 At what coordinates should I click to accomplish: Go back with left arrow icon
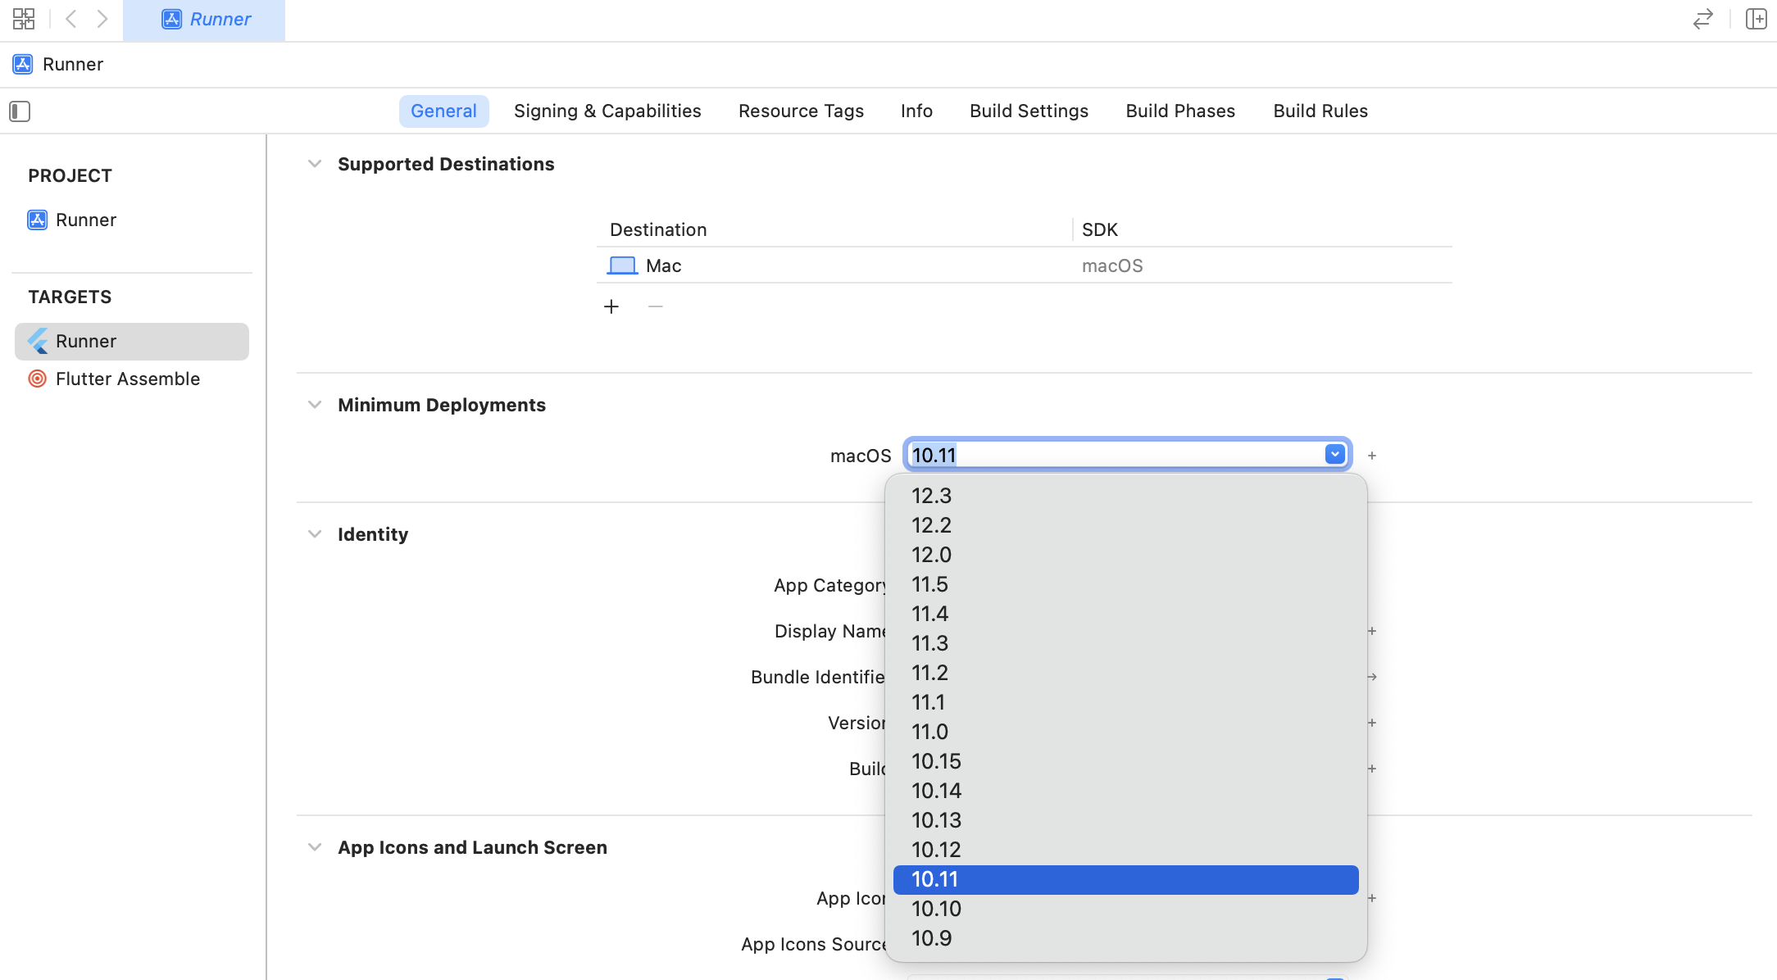71,19
